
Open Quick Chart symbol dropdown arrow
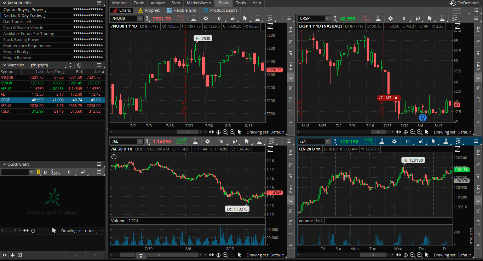[31, 172]
